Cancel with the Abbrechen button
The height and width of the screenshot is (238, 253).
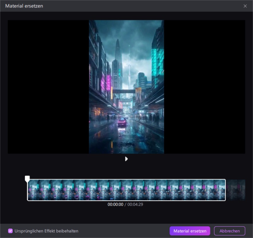click(x=229, y=231)
